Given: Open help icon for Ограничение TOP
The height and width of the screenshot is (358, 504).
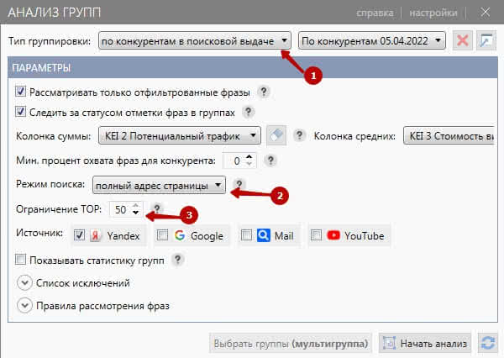Looking at the screenshot, I should point(157,208).
